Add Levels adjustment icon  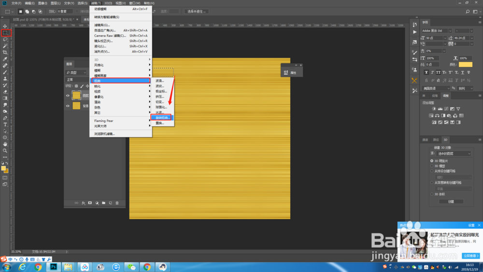tap(440, 109)
